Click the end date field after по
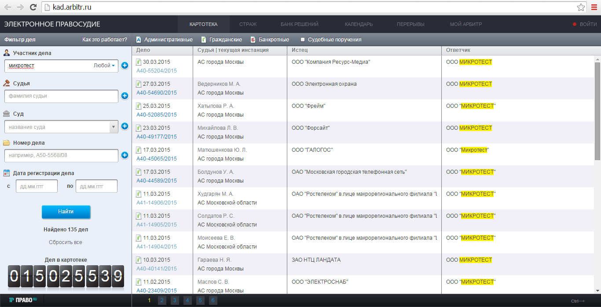Viewport: 601px width, 307px height. coord(96,186)
